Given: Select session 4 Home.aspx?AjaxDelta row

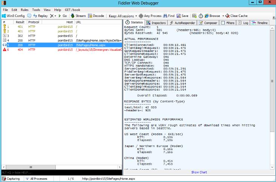Looking at the screenshot, I should tap(62, 41).
